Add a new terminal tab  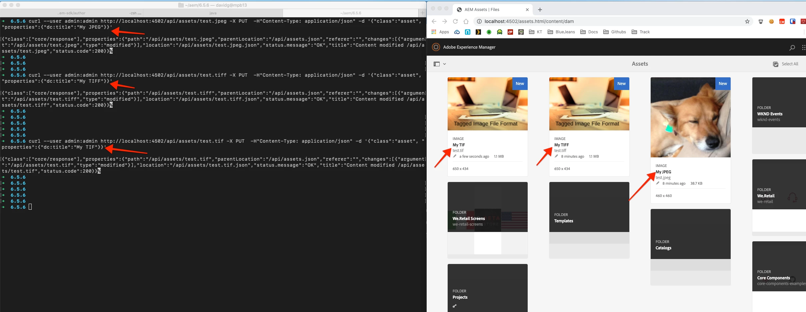[422, 13]
